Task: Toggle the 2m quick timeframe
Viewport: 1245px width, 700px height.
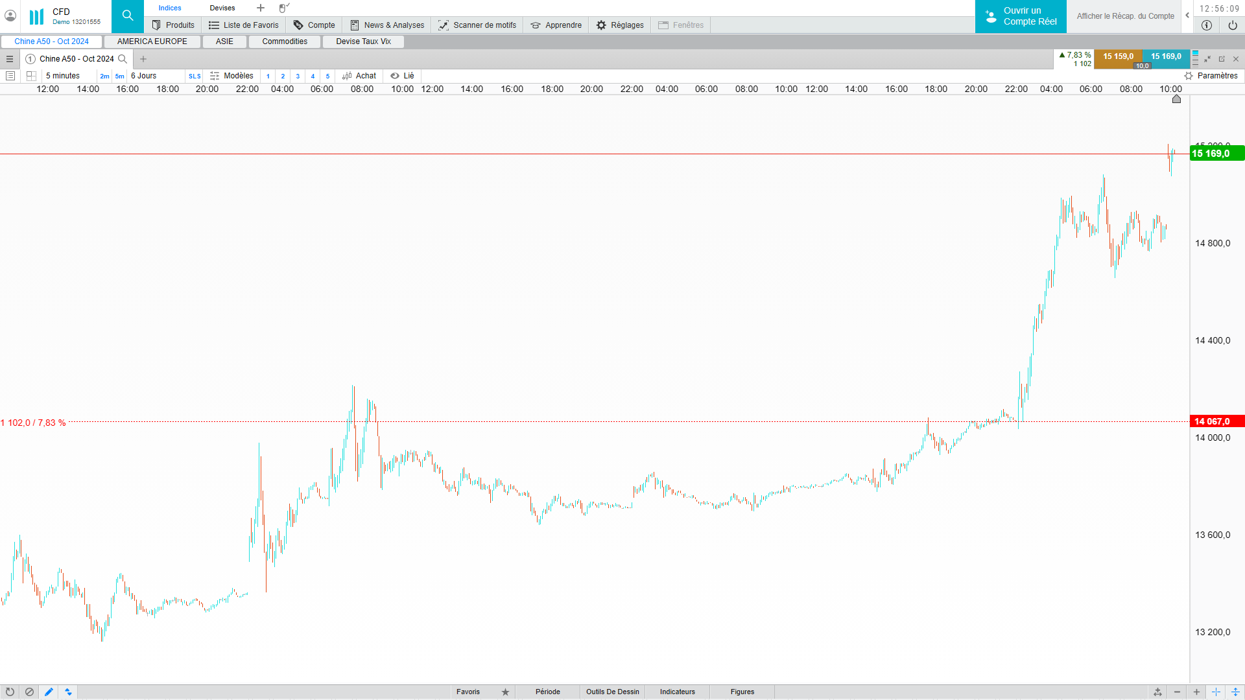Action: pyautogui.click(x=104, y=76)
